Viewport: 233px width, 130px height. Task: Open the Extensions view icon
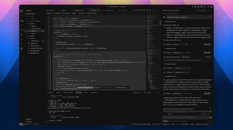22,34
